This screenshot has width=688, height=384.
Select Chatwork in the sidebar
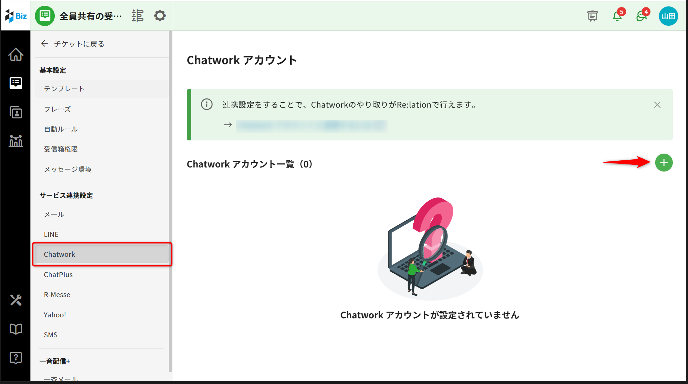point(101,254)
